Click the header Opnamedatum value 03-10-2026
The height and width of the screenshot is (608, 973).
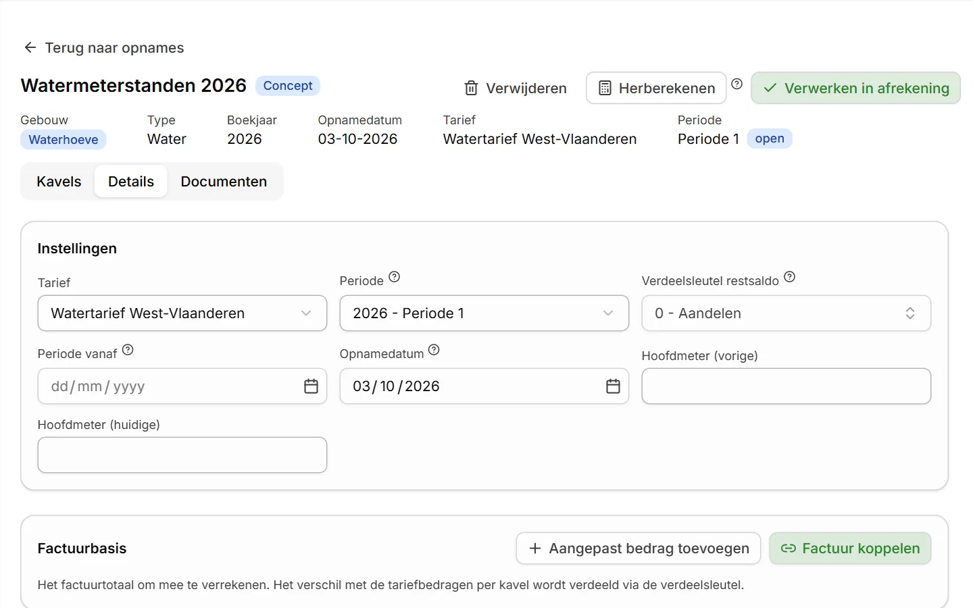click(x=357, y=139)
